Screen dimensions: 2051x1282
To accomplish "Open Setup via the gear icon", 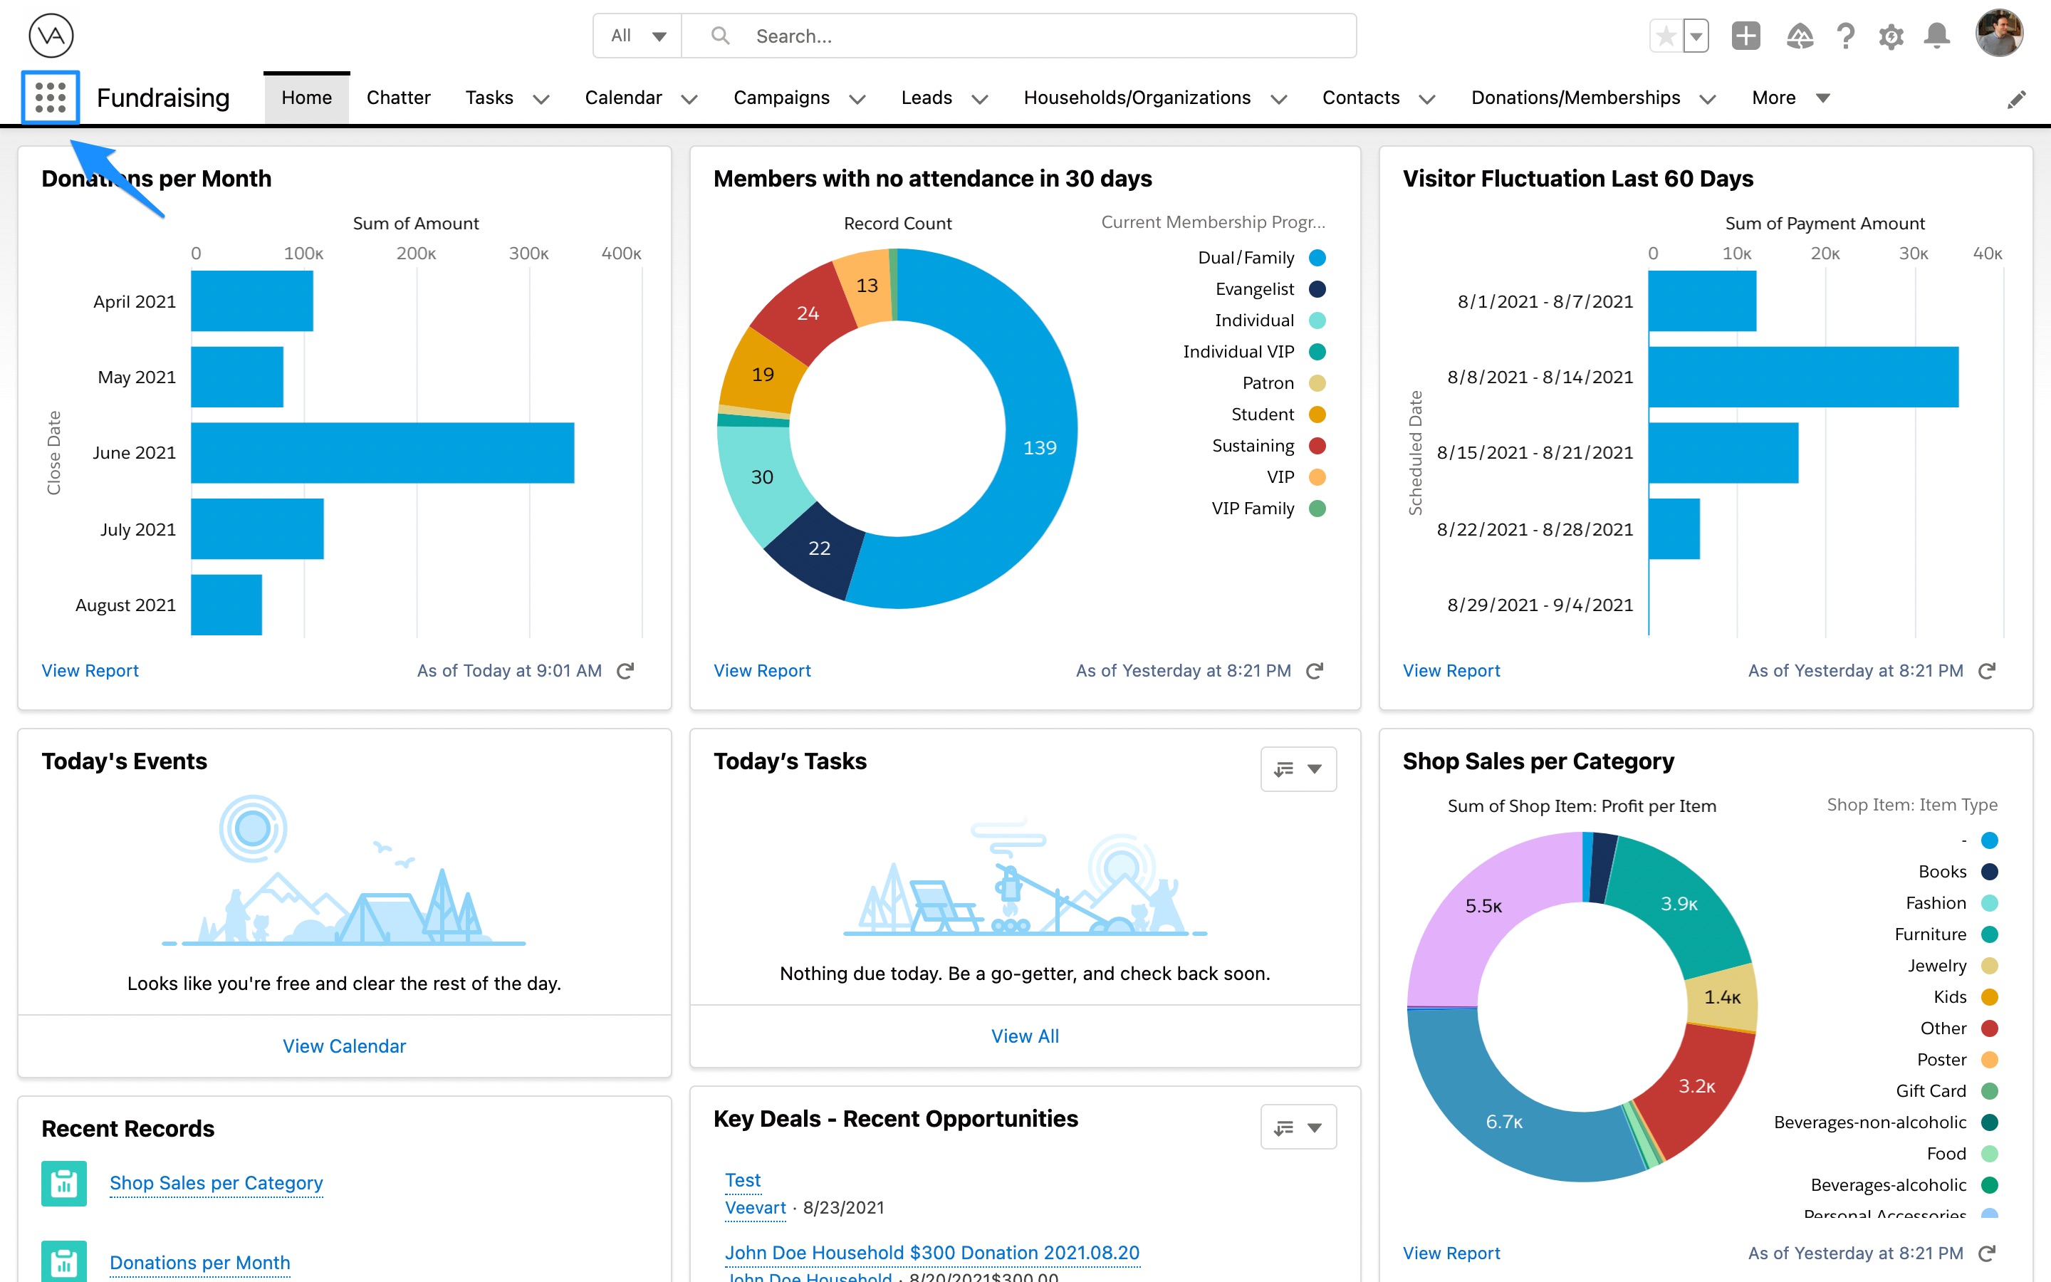I will tap(1891, 36).
